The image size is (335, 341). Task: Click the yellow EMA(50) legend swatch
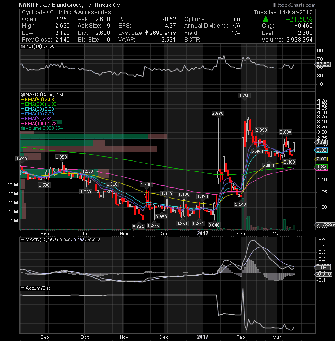pos(22,100)
